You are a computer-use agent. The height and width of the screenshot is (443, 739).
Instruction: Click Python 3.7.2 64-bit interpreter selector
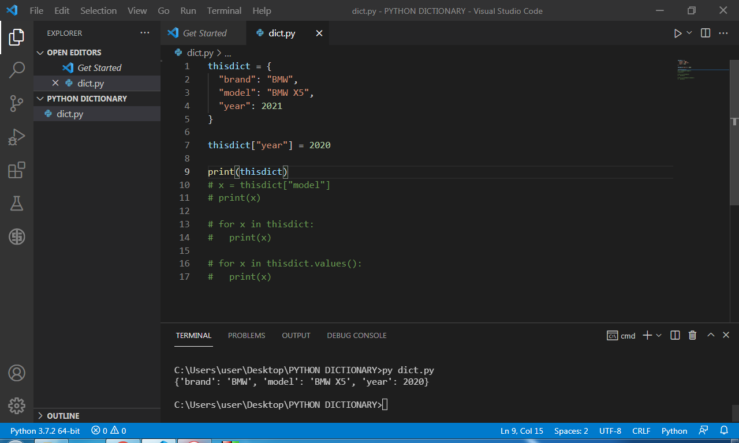[45, 431]
